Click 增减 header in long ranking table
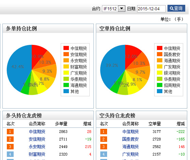This screenshot has height=160, width=190. point(87,124)
